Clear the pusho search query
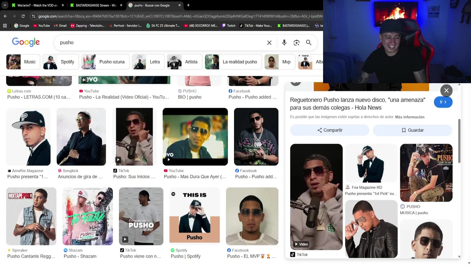Viewport: 471px width, 265px height. point(269,43)
